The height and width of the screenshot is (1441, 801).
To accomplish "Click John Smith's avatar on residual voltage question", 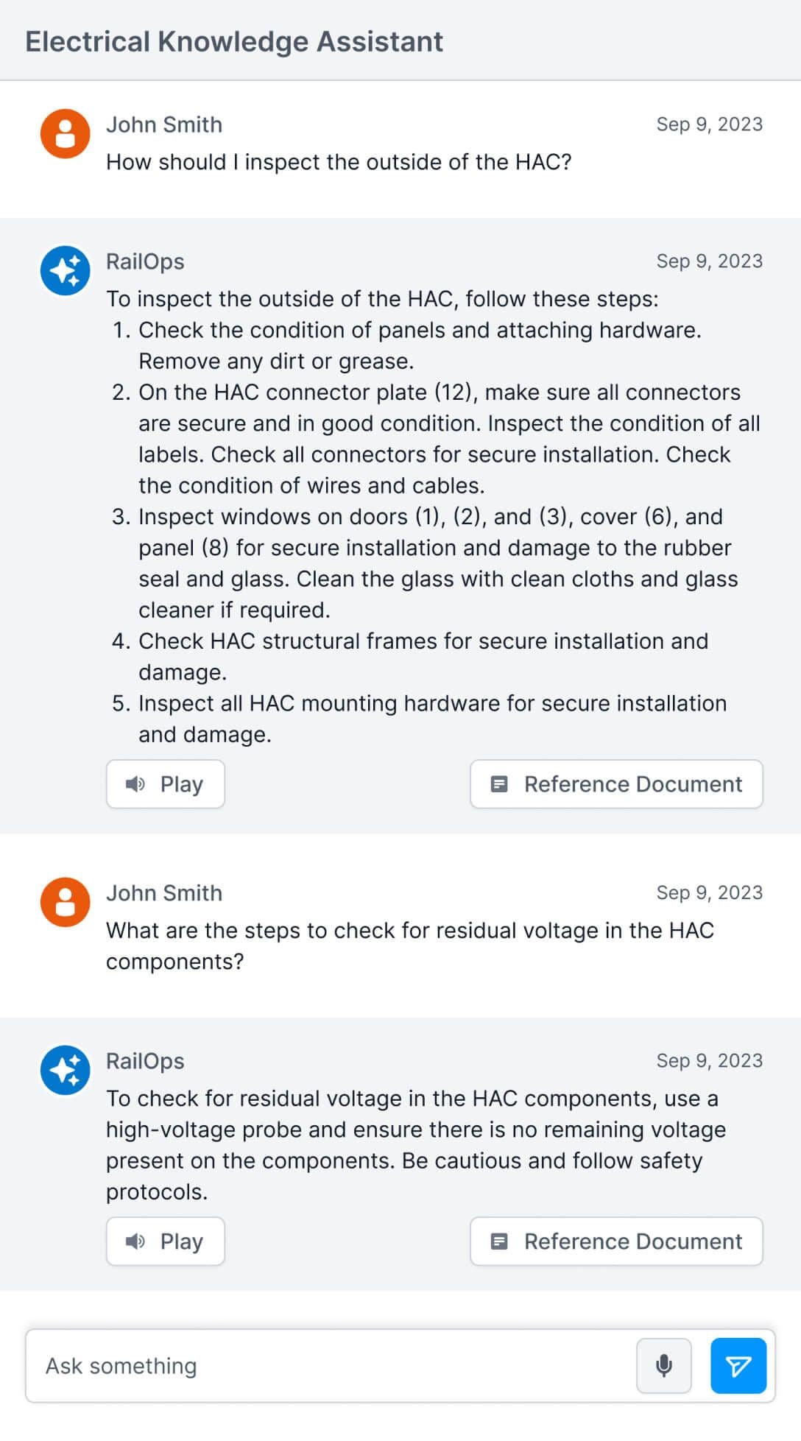I will pos(65,902).
